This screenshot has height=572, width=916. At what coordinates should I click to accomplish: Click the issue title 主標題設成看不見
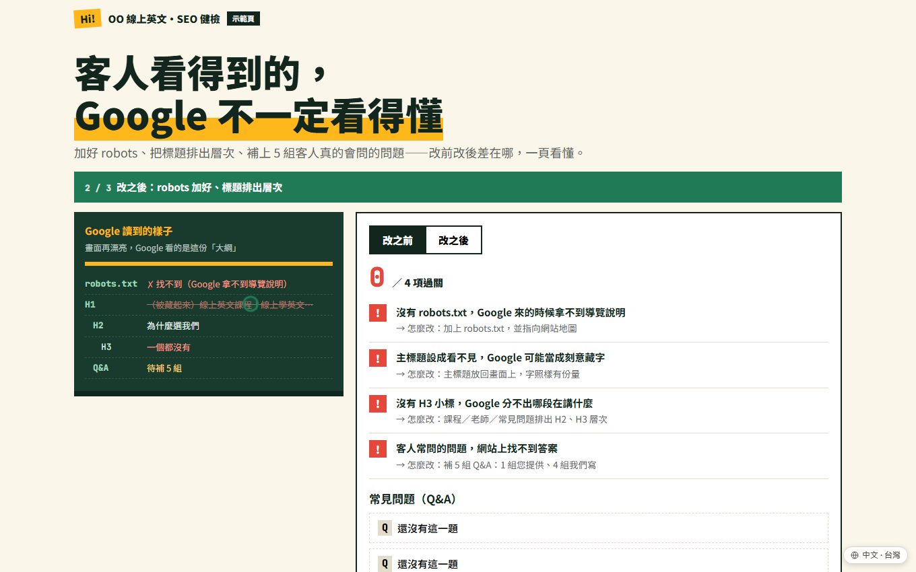tap(500, 357)
